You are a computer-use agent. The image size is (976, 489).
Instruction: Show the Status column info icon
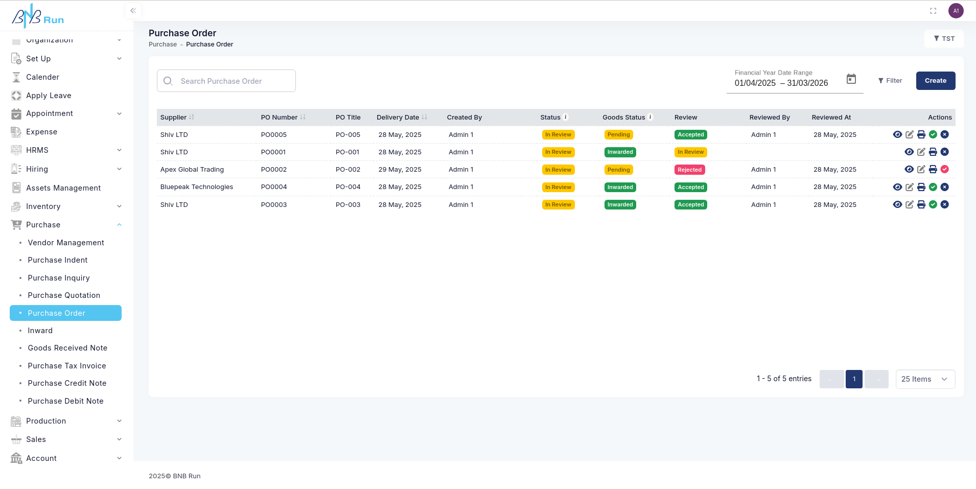click(x=566, y=117)
